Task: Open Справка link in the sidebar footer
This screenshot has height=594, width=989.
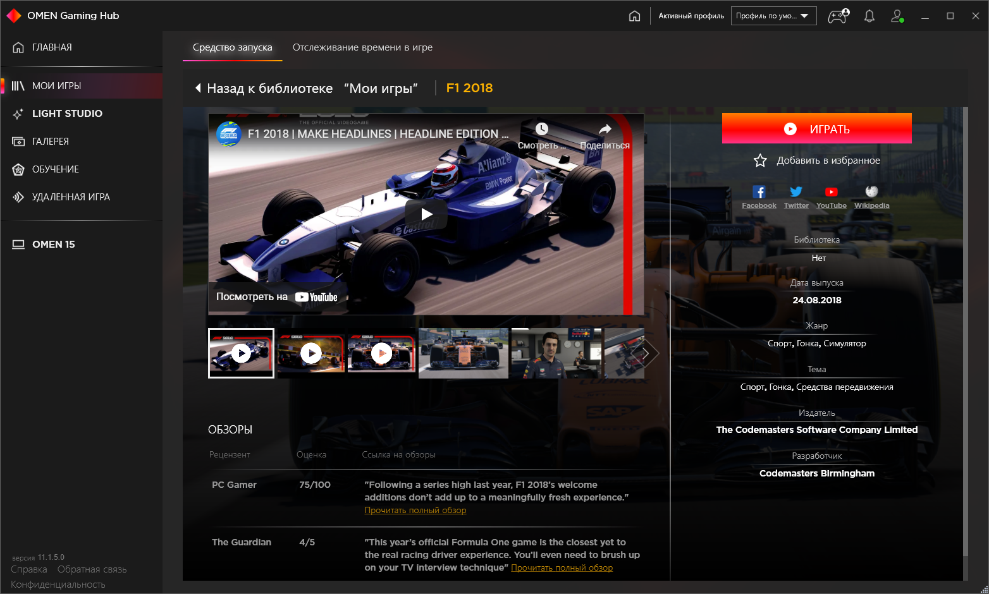Action: pyautogui.click(x=29, y=569)
